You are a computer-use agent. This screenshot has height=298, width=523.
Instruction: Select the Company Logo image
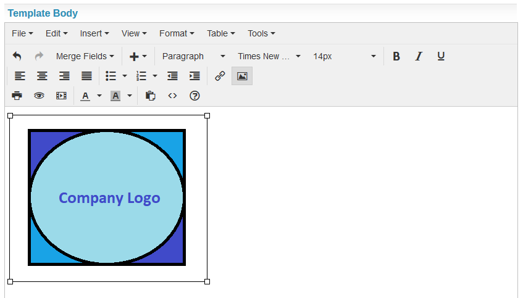[x=107, y=197]
